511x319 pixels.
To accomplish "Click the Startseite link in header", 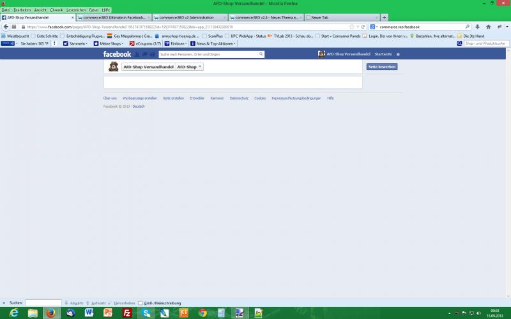I will [383, 54].
